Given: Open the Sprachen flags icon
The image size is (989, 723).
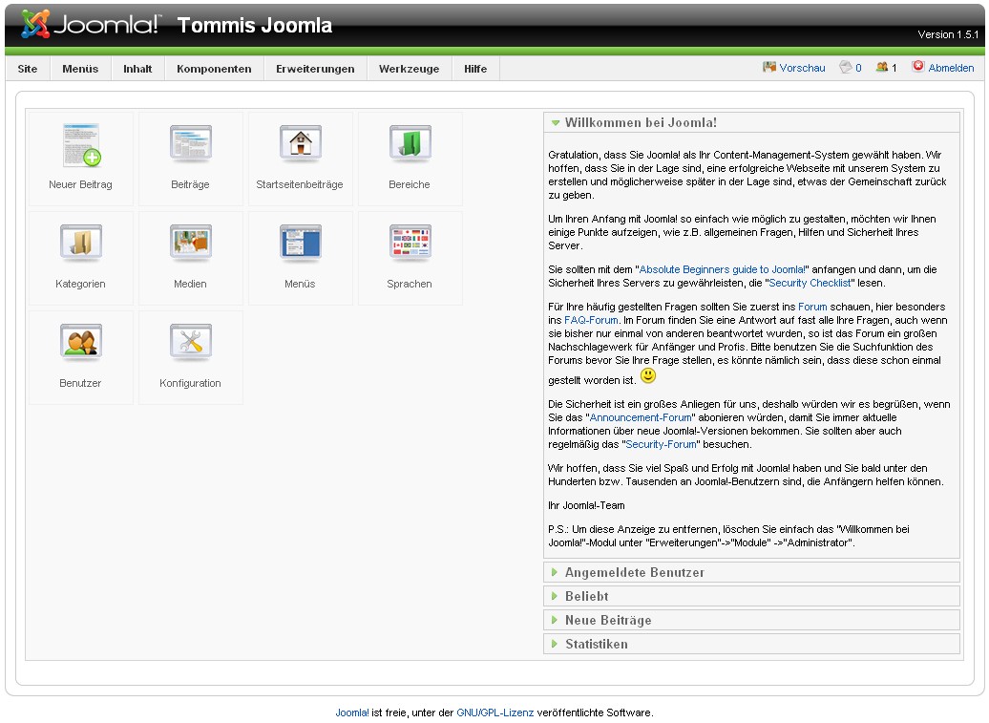Looking at the screenshot, I should 410,245.
